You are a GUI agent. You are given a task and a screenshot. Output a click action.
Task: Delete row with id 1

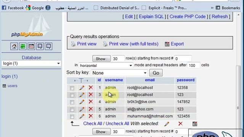click(x=91, y=88)
